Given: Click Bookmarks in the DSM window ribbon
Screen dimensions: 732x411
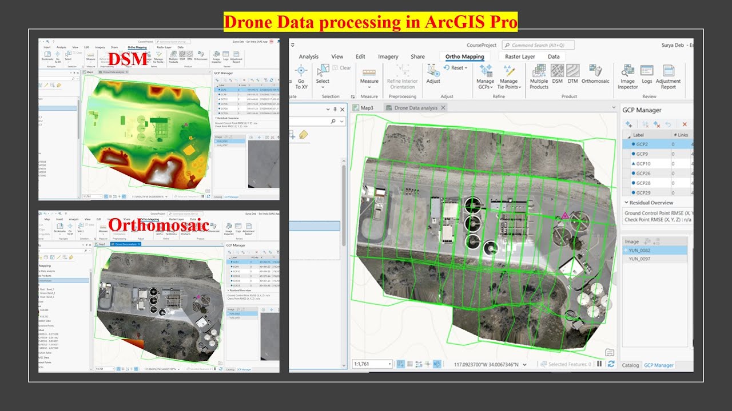Looking at the screenshot, I should click(x=47, y=56).
